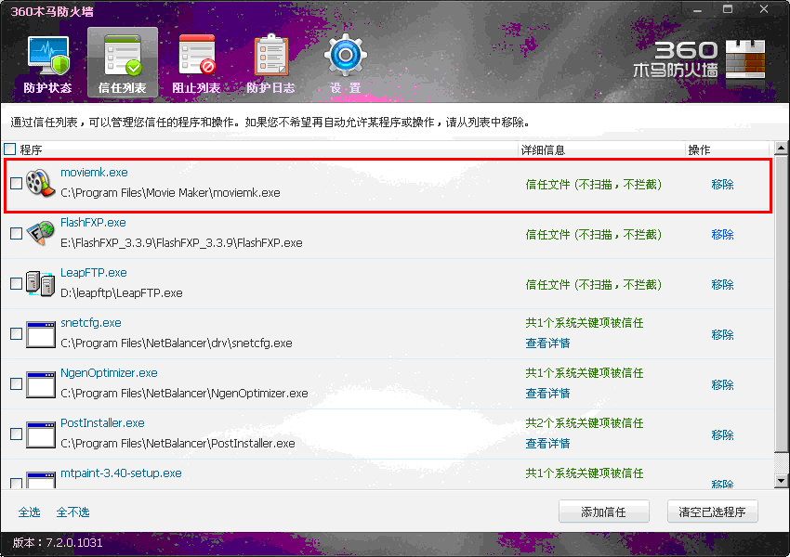Viewport: 790px width, 557px height.
Task: Click the vertical scrollbar thumb
Action: 782,304
